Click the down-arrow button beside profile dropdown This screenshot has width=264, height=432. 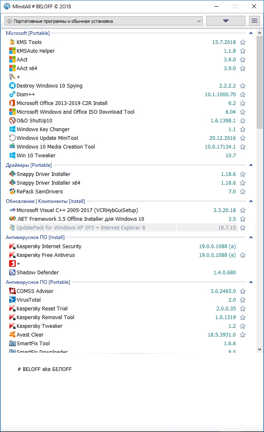(x=226, y=21)
